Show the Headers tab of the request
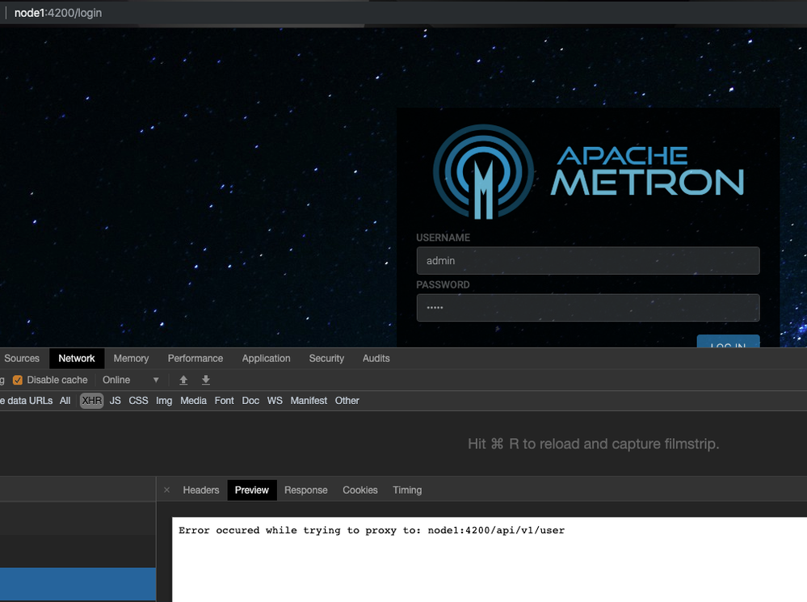Image resolution: width=807 pixels, height=602 pixels. tap(201, 490)
